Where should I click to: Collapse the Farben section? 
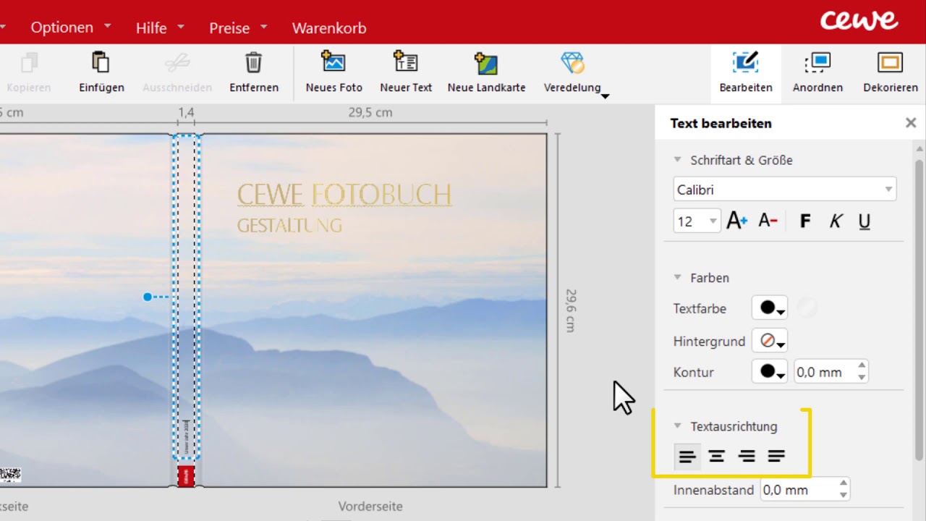(678, 278)
